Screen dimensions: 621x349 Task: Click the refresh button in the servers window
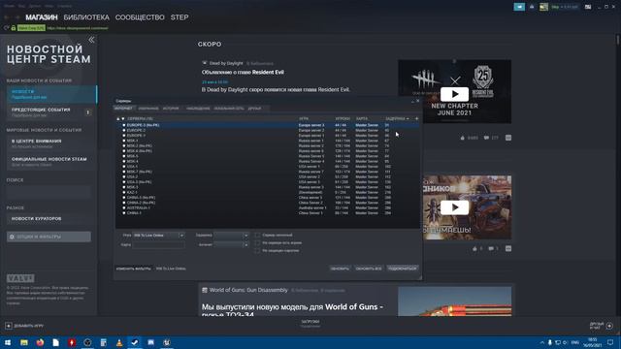(x=340, y=269)
